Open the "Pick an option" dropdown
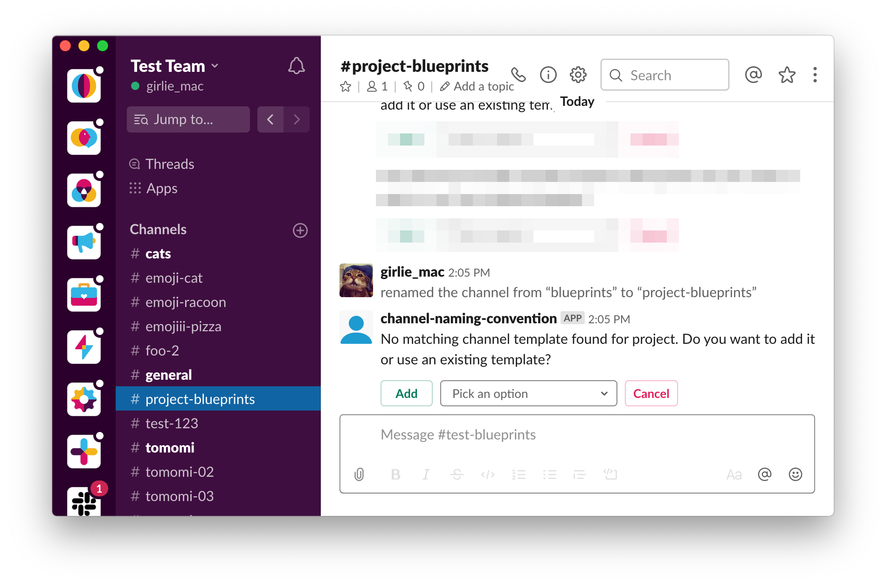Screen dimensions: 886x585 [528, 393]
